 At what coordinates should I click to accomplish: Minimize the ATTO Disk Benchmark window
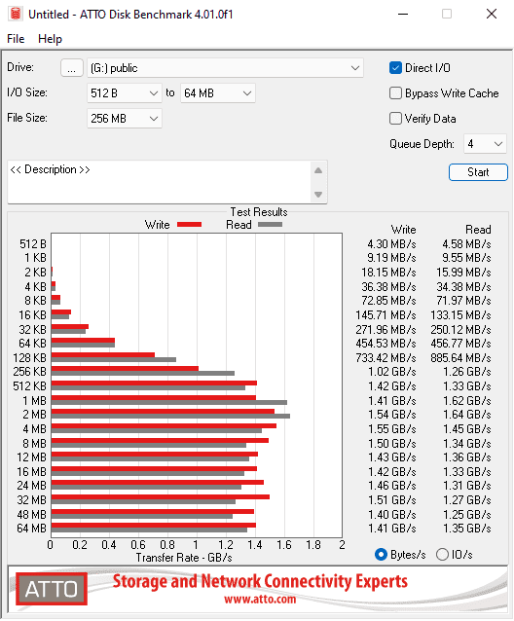click(403, 15)
